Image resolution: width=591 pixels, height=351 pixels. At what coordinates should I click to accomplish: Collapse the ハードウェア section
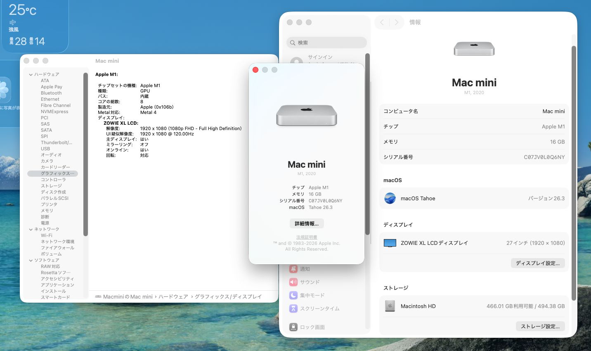coord(31,74)
